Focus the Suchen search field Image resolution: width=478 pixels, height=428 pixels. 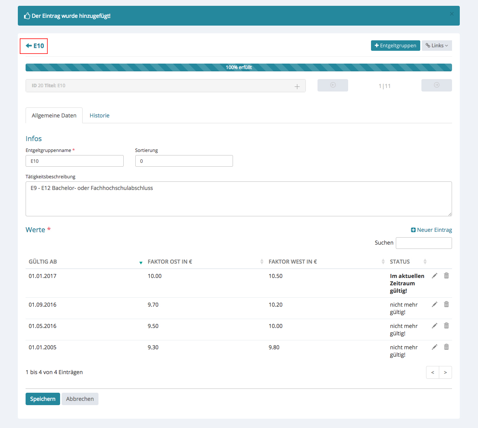pos(424,243)
